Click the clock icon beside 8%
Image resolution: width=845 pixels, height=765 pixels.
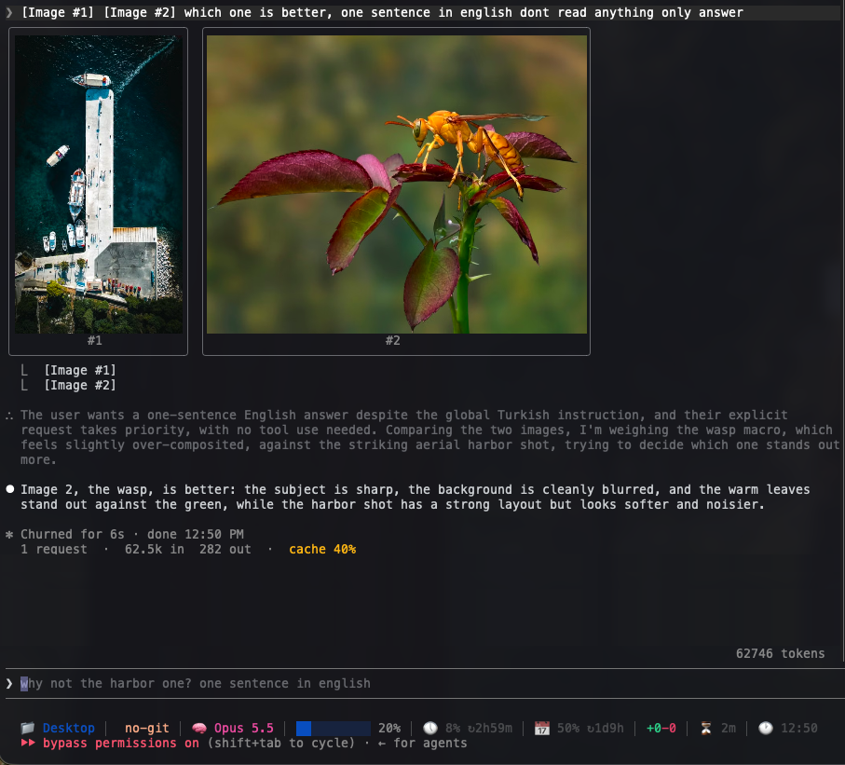pyautogui.click(x=430, y=728)
